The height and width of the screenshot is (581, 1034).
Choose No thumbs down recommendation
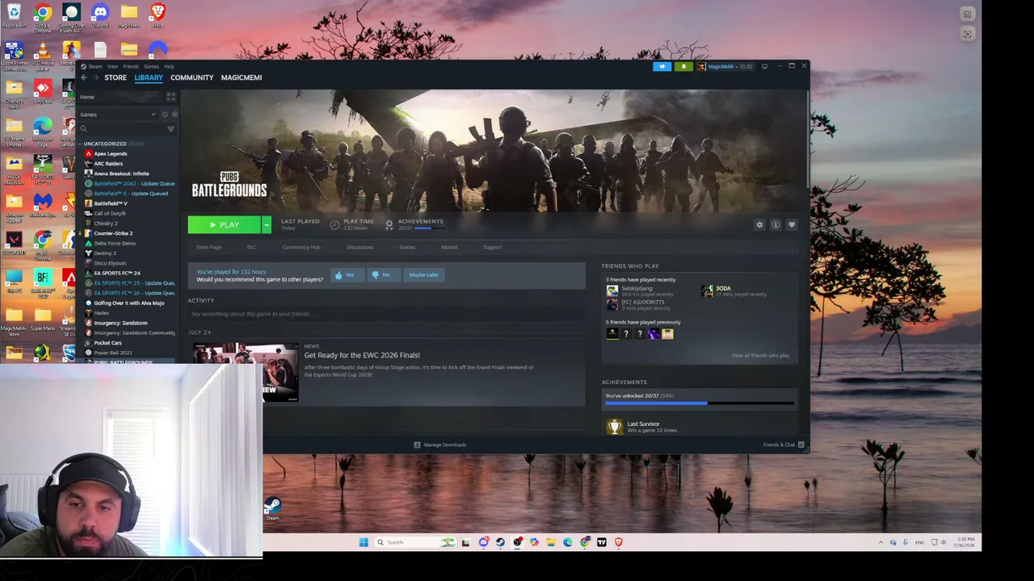coord(382,275)
